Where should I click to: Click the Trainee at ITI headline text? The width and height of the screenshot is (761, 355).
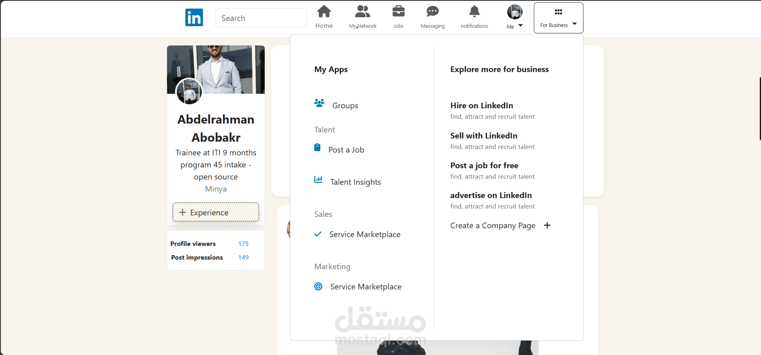point(216,165)
